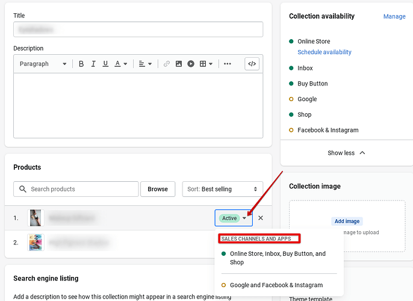Toggle the Active status dropdown badge
This screenshot has height=301, width=413.
233,218
